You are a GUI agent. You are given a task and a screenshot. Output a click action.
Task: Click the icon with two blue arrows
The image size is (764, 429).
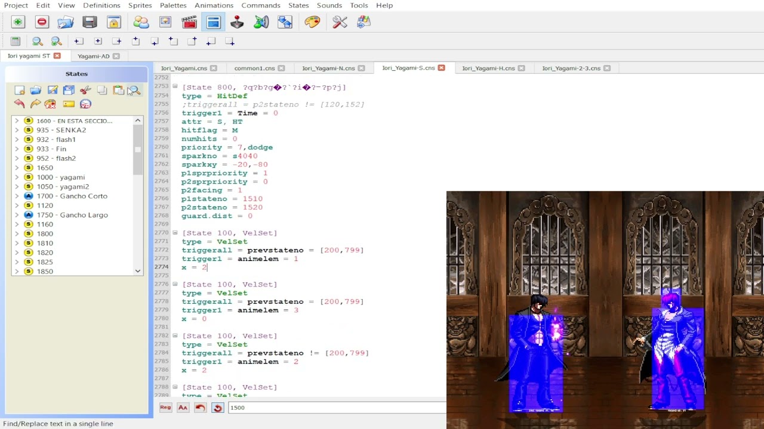285,22
